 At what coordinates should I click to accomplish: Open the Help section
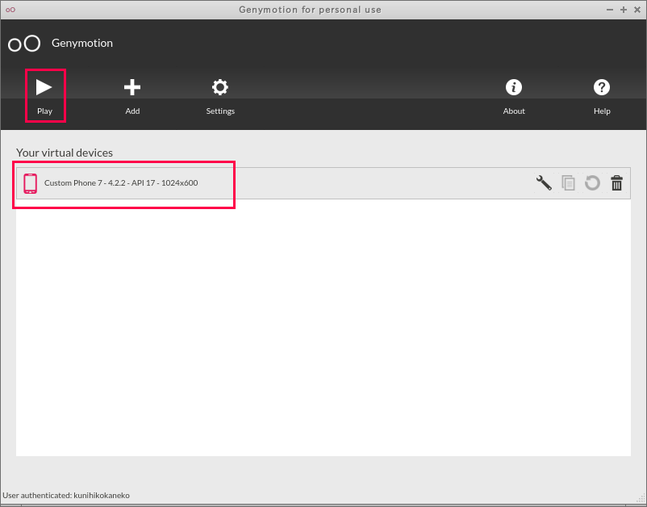click(x=602, y=96)
